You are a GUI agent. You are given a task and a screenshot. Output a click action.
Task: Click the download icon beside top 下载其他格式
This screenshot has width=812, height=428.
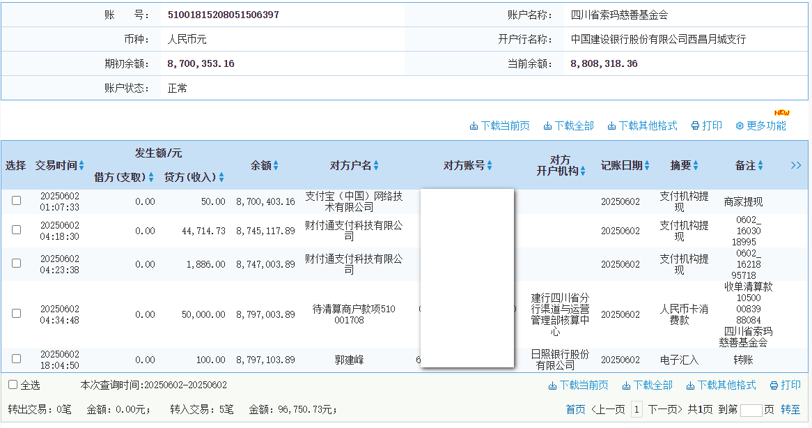pos(611,126)
